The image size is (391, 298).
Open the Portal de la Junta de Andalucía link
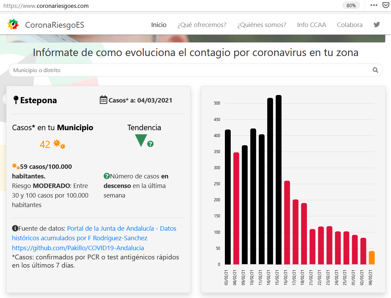pos(94,233)
